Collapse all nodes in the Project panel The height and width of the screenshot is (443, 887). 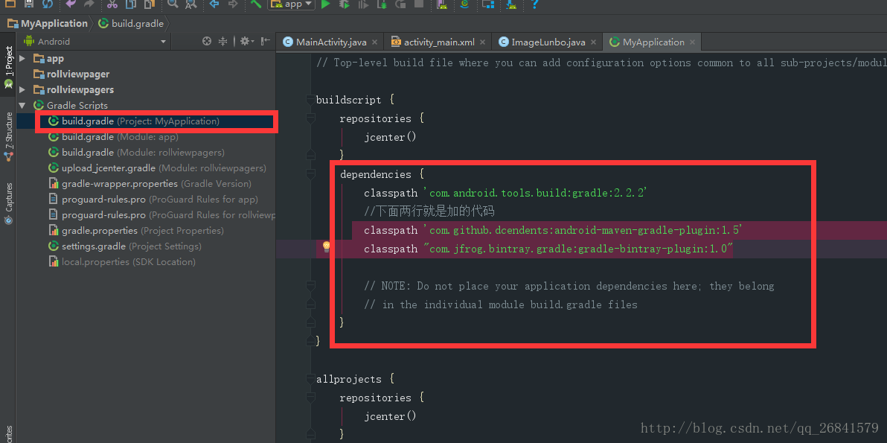223,41
